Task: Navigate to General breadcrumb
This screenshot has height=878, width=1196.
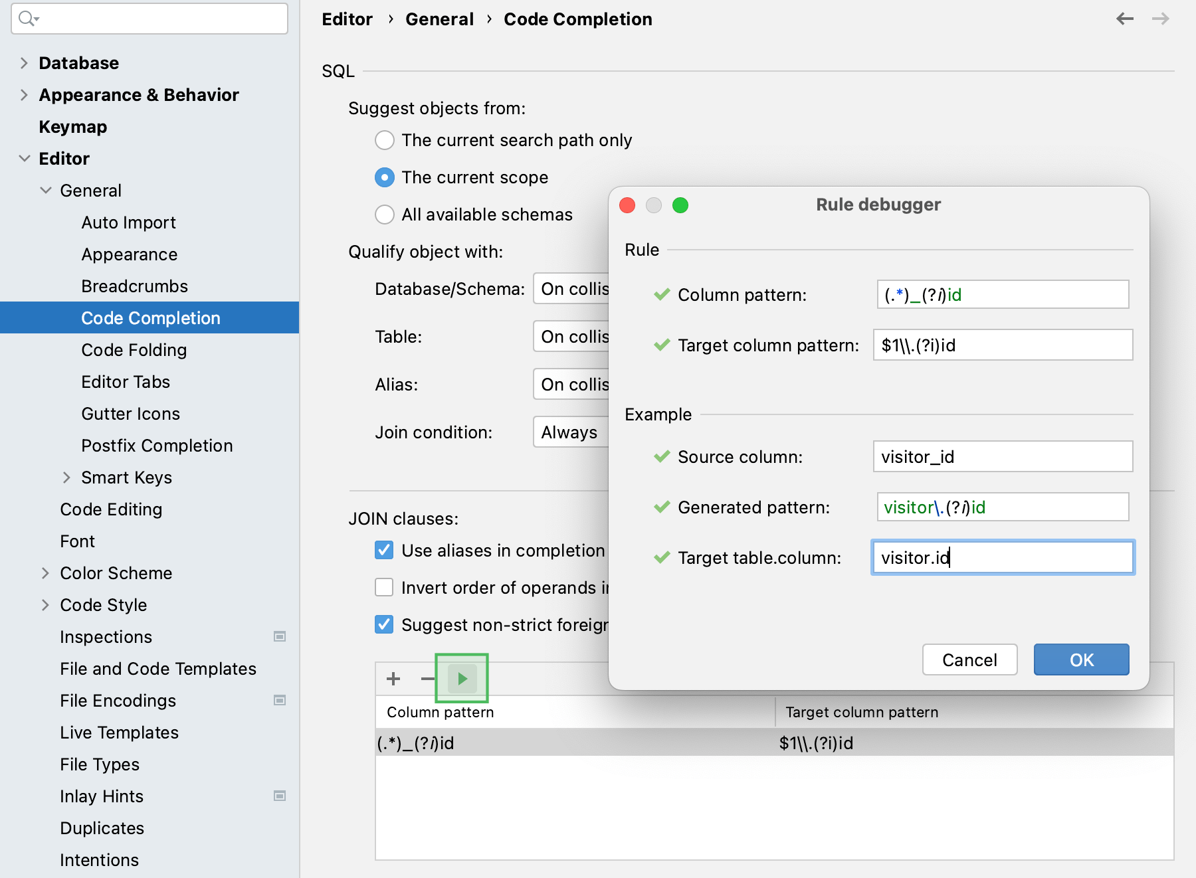Action: [x=439, y=19]
